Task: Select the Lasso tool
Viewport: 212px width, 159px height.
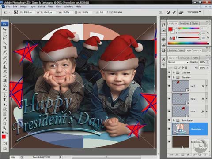Action: pos(4,38)
